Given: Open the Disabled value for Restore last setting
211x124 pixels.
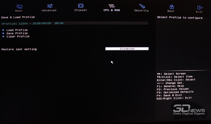Looking at the screenshot, I should [127, 49].
